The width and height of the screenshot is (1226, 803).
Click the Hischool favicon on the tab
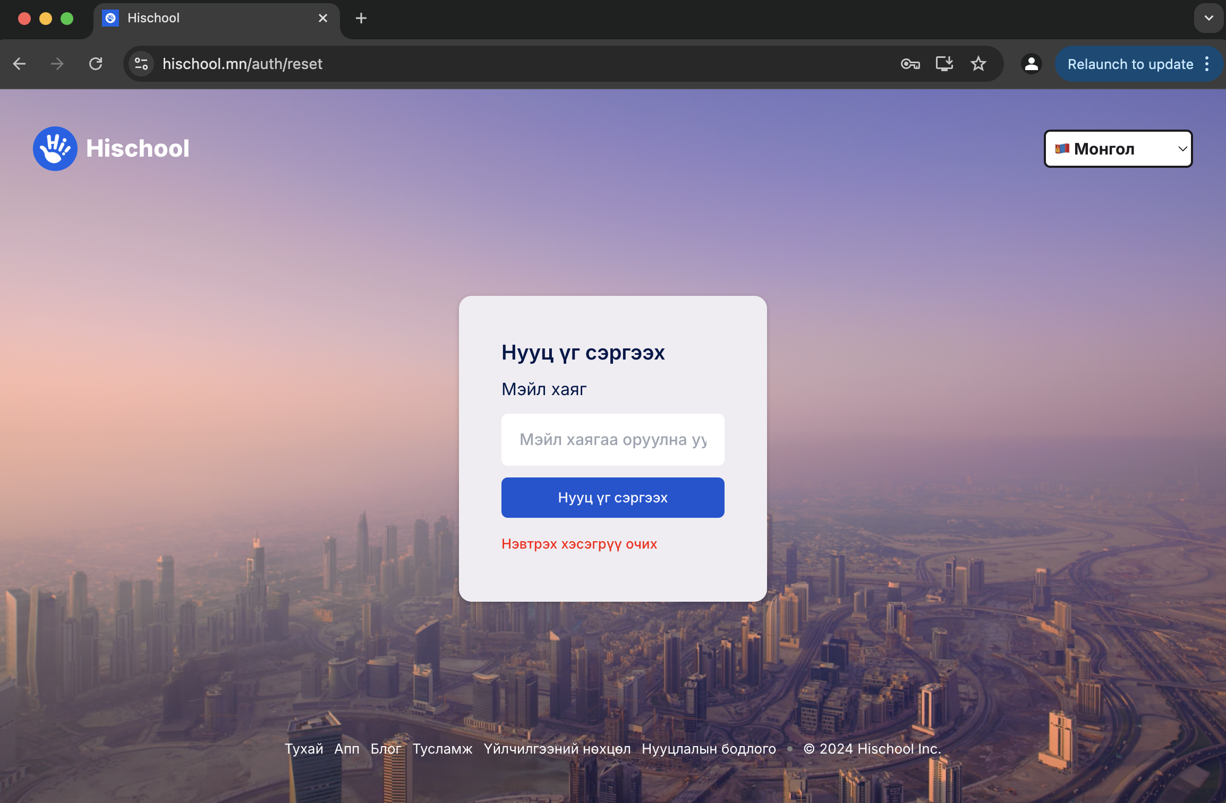coord(110,18)
